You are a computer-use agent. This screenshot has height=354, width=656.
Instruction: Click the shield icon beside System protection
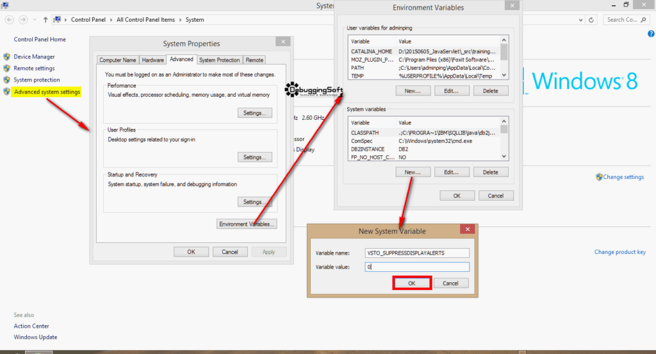click(7, 80)
